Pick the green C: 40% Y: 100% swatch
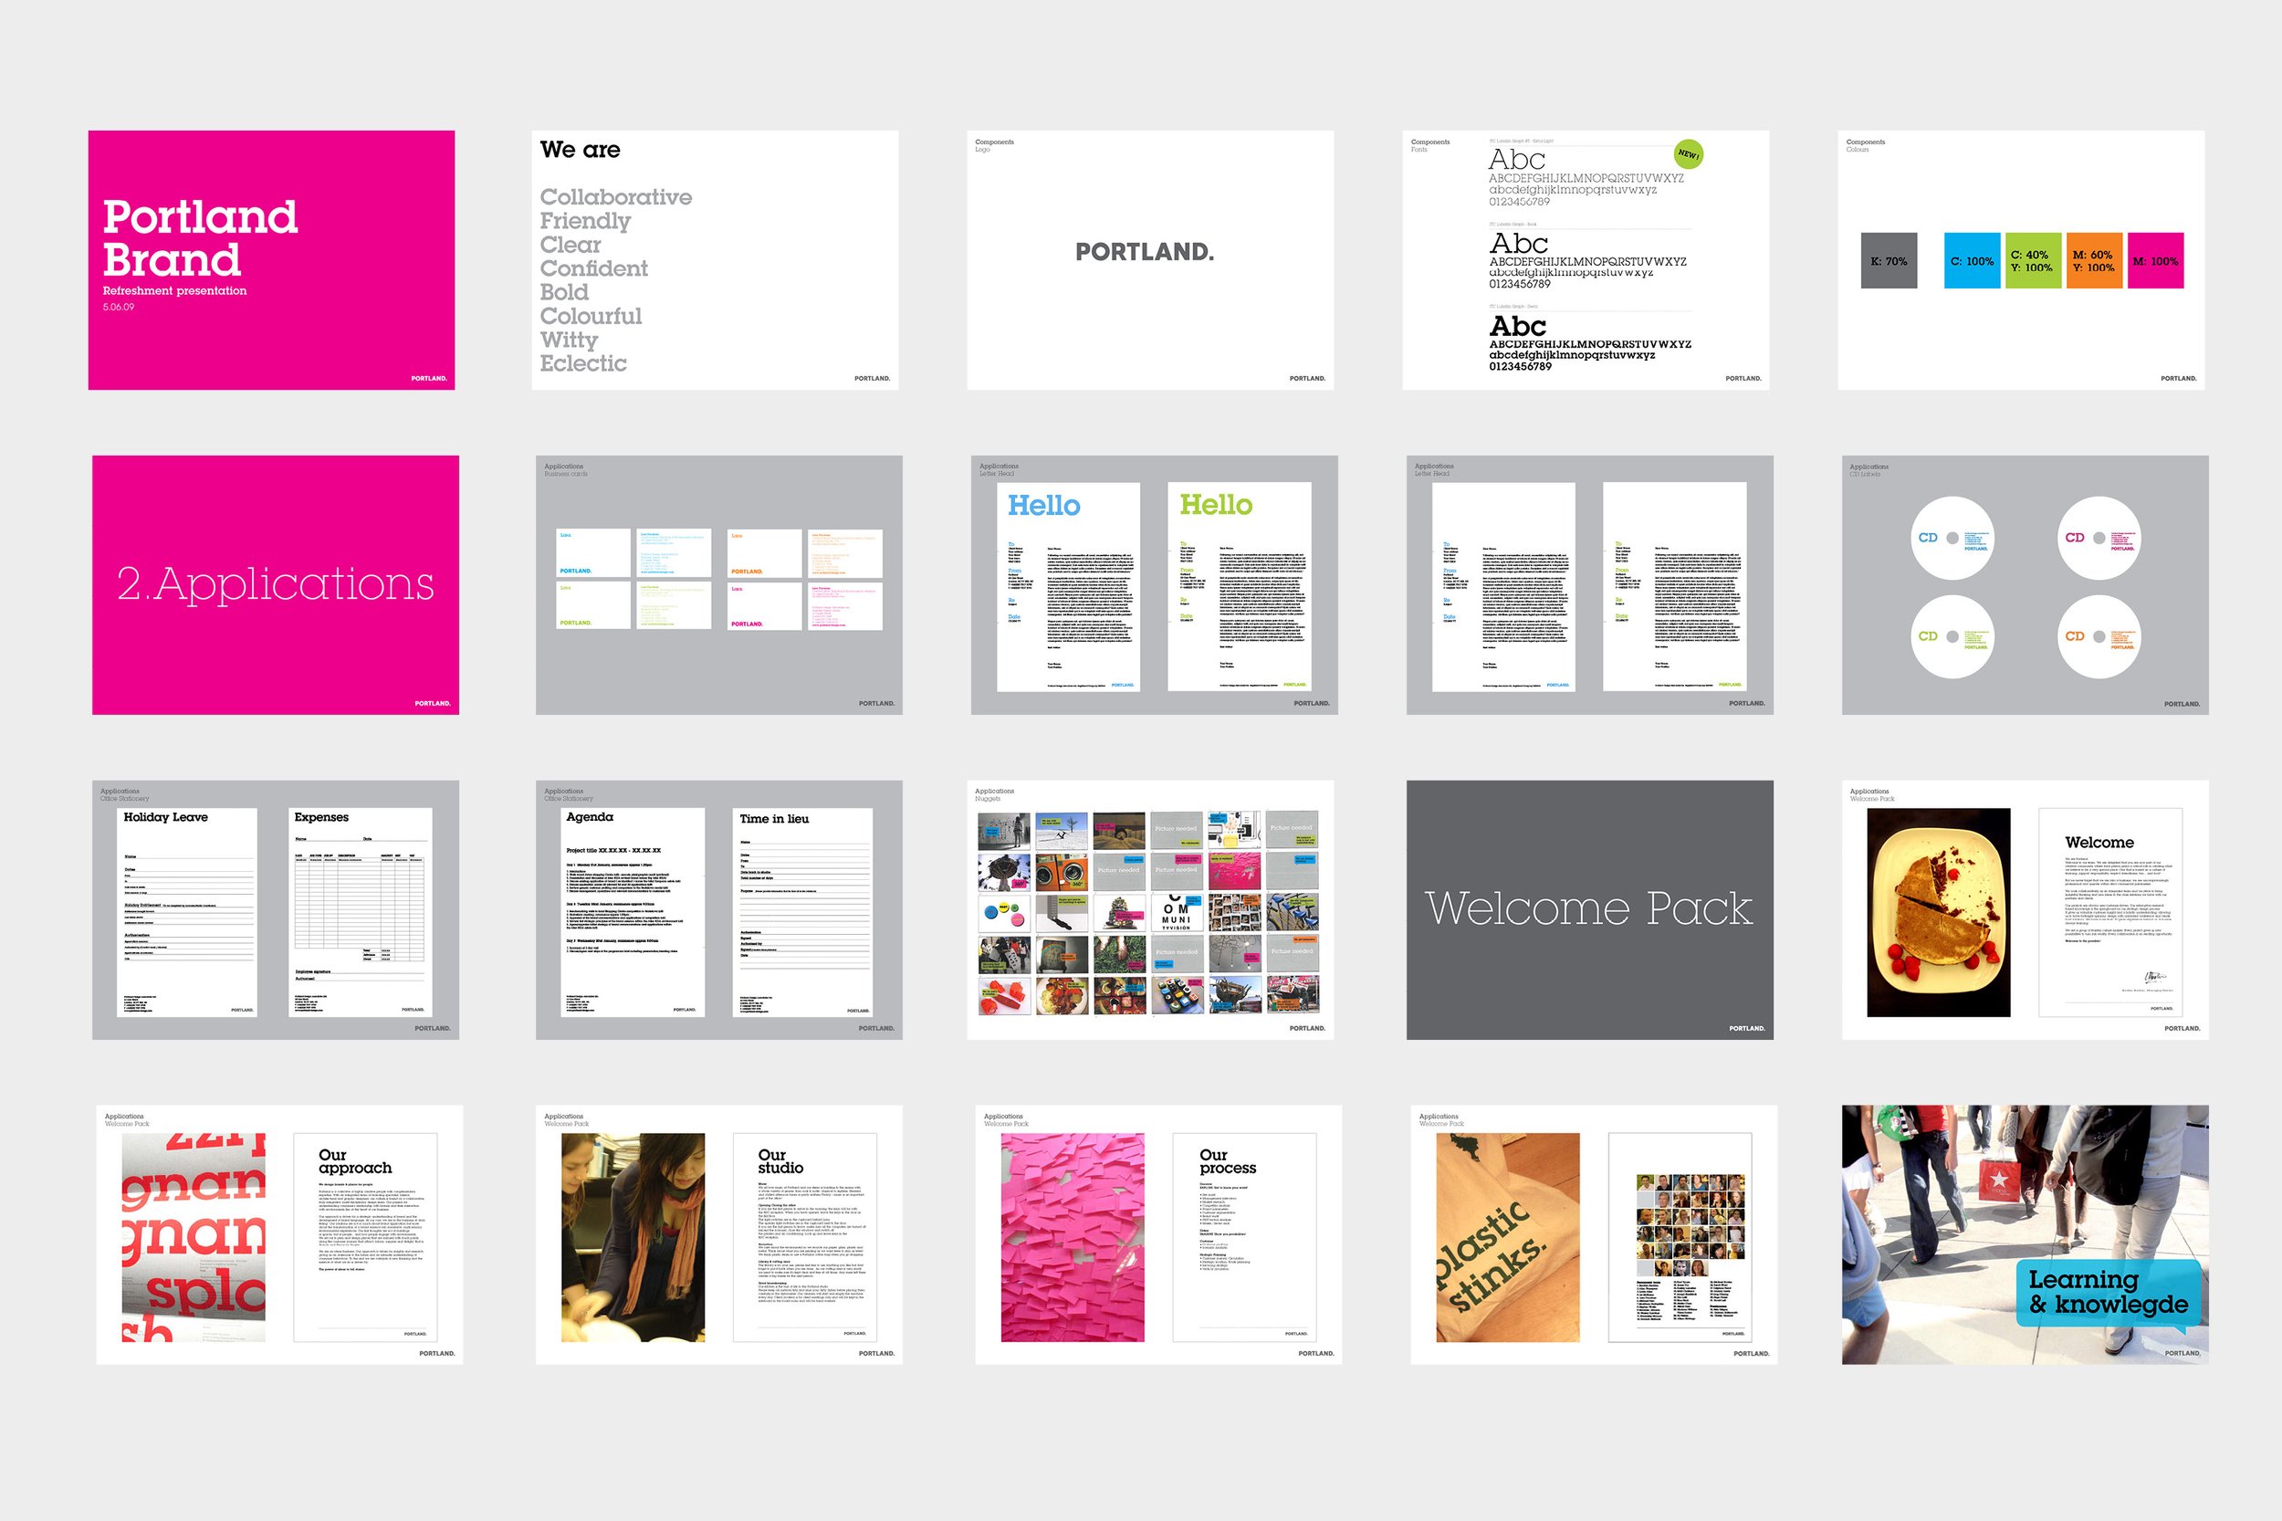The height and width of the screenshot is (1521, 2282). click(x=2033, y=260)
